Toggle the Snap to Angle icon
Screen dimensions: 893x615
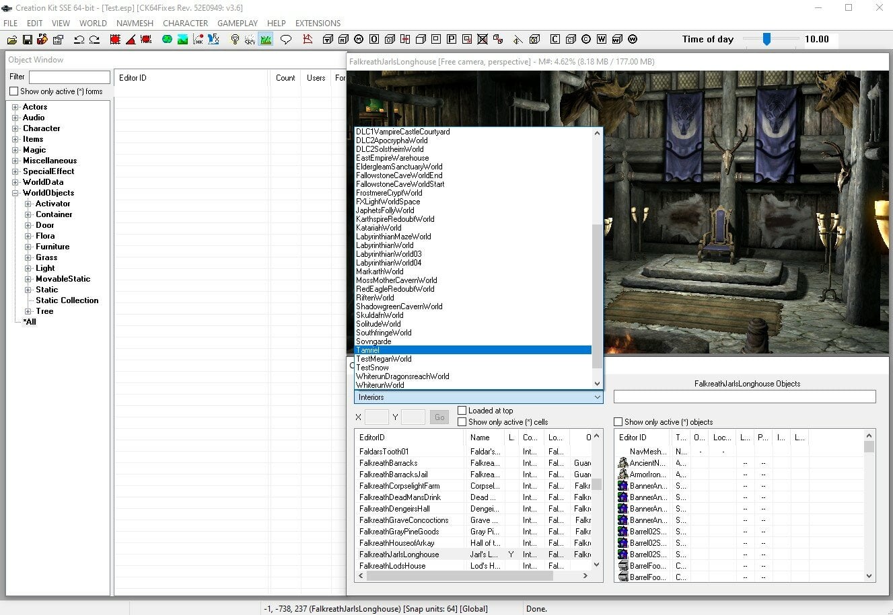(x=131, y=40)
